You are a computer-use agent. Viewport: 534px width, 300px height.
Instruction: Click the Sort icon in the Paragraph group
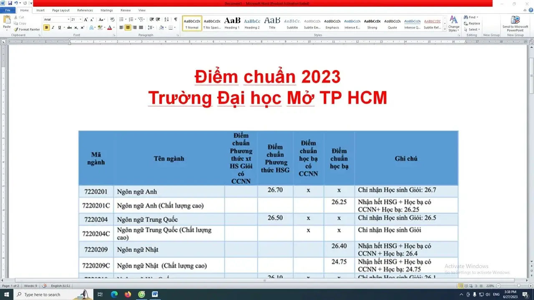(x=166, y=20)
